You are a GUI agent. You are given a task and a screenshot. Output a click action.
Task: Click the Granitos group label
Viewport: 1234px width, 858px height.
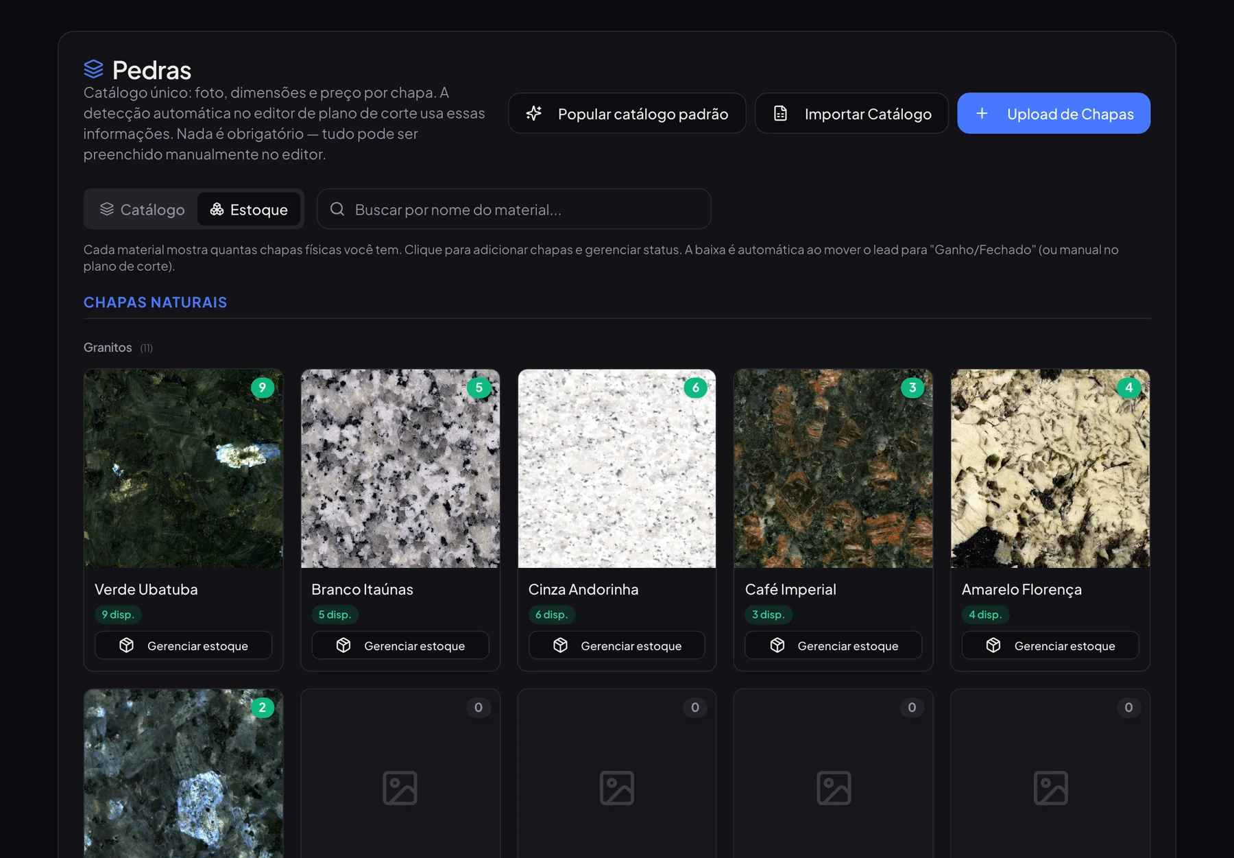108,348
